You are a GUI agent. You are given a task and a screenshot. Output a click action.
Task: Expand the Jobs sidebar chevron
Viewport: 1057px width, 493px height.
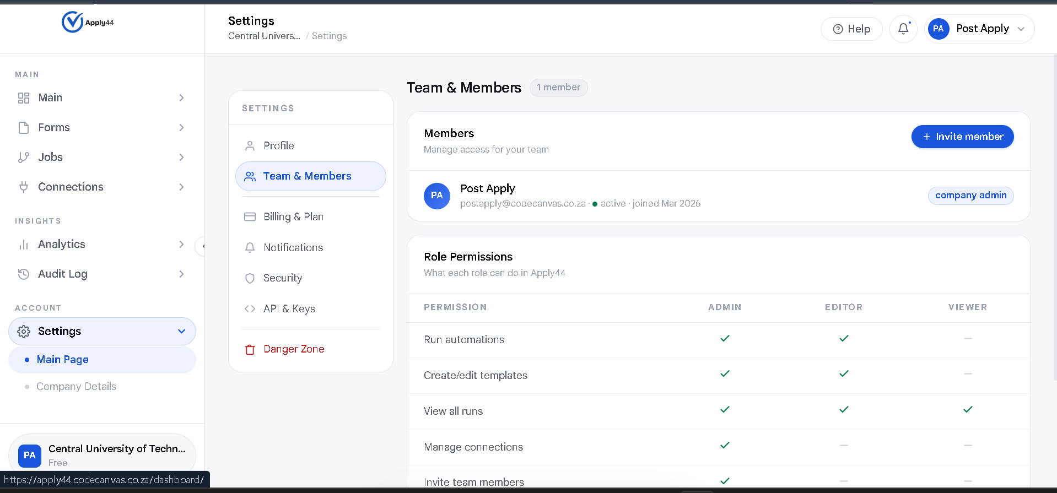tap(181, 158)
